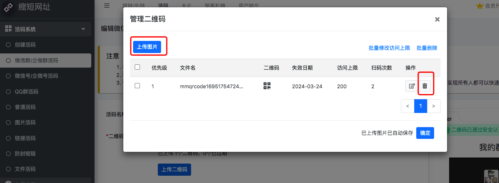Click the 缩短网址 chain logo icon
The height and width of the screenshot is (183, 499).
pos(8,8)
